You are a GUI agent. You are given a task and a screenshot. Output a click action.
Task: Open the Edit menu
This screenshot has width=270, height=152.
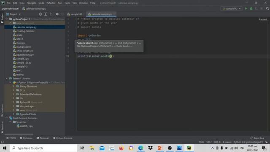click(15, 3)
